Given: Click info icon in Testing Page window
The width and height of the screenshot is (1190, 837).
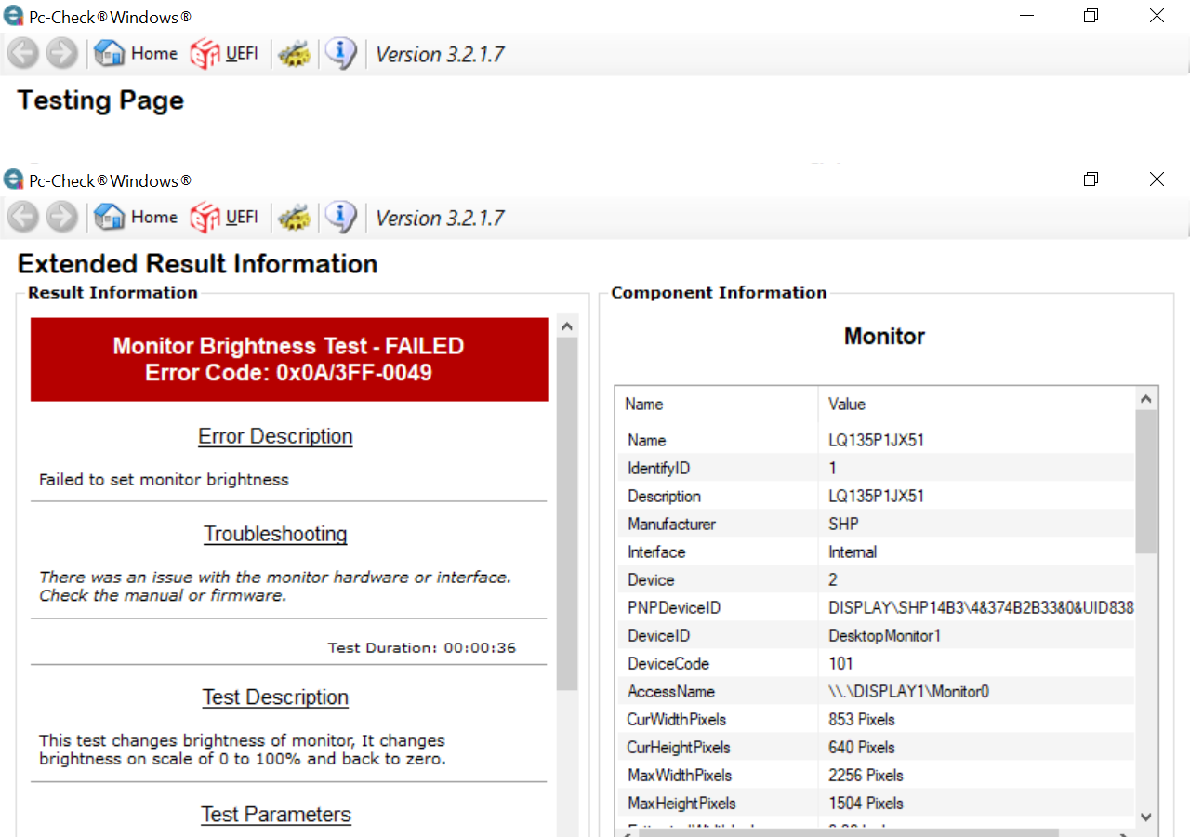Looking at the screenshot, I should [341, 54].
